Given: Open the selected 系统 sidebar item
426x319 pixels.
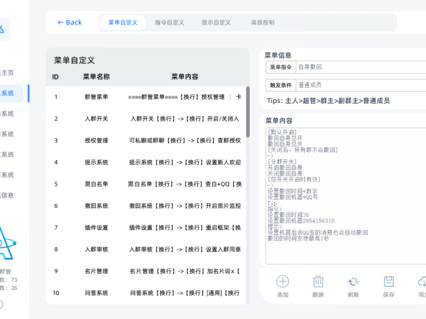Looking at the screenshot, I should 11,94.
